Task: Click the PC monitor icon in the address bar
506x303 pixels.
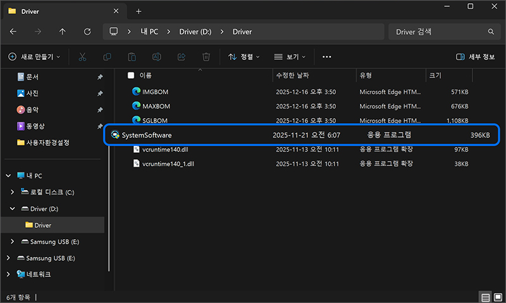Action: (x=114, y=32)
